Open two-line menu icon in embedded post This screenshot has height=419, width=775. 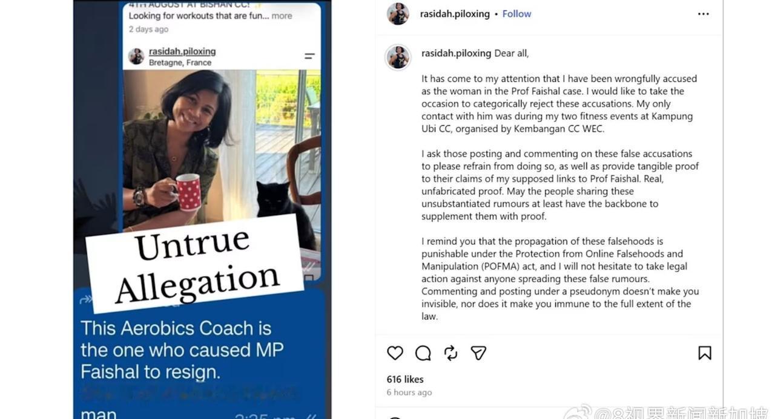309,56
